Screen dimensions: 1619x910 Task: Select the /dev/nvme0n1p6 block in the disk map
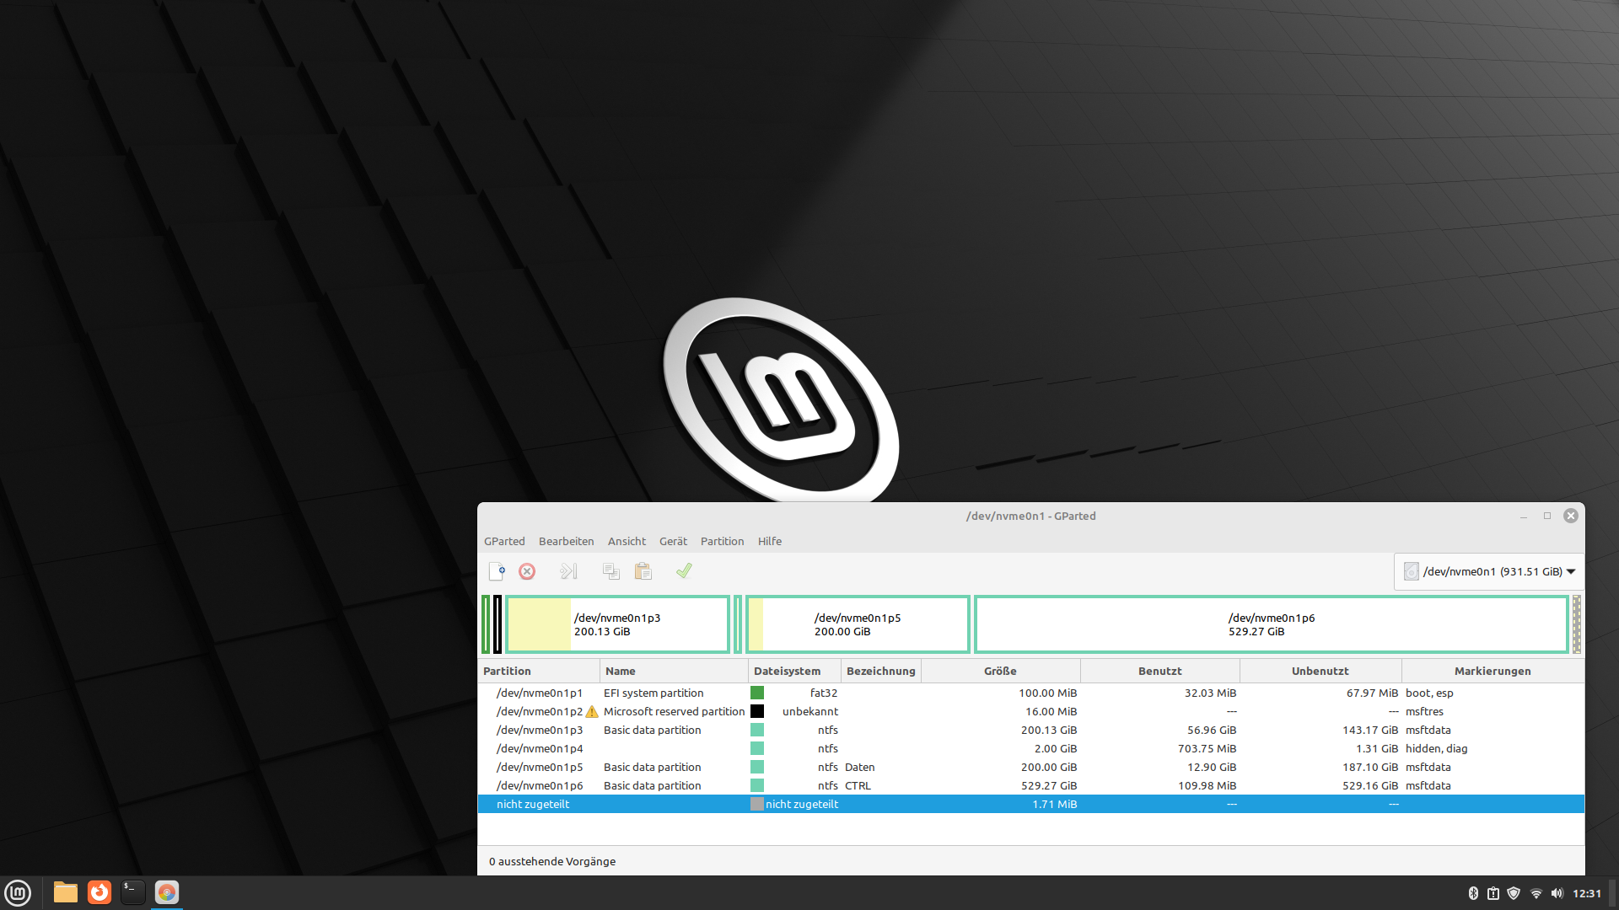[1271, 624]
